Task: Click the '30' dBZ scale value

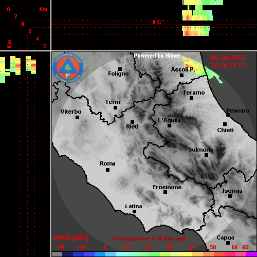Action: [169, 247]
